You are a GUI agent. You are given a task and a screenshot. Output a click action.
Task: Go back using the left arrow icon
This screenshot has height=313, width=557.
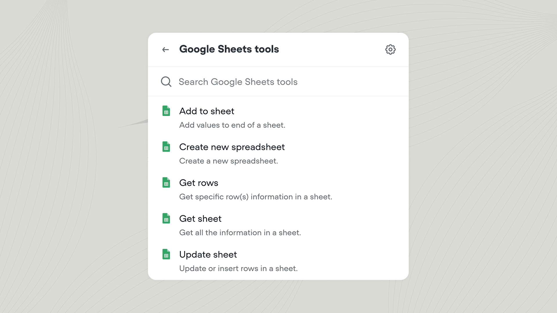point(165,50)
